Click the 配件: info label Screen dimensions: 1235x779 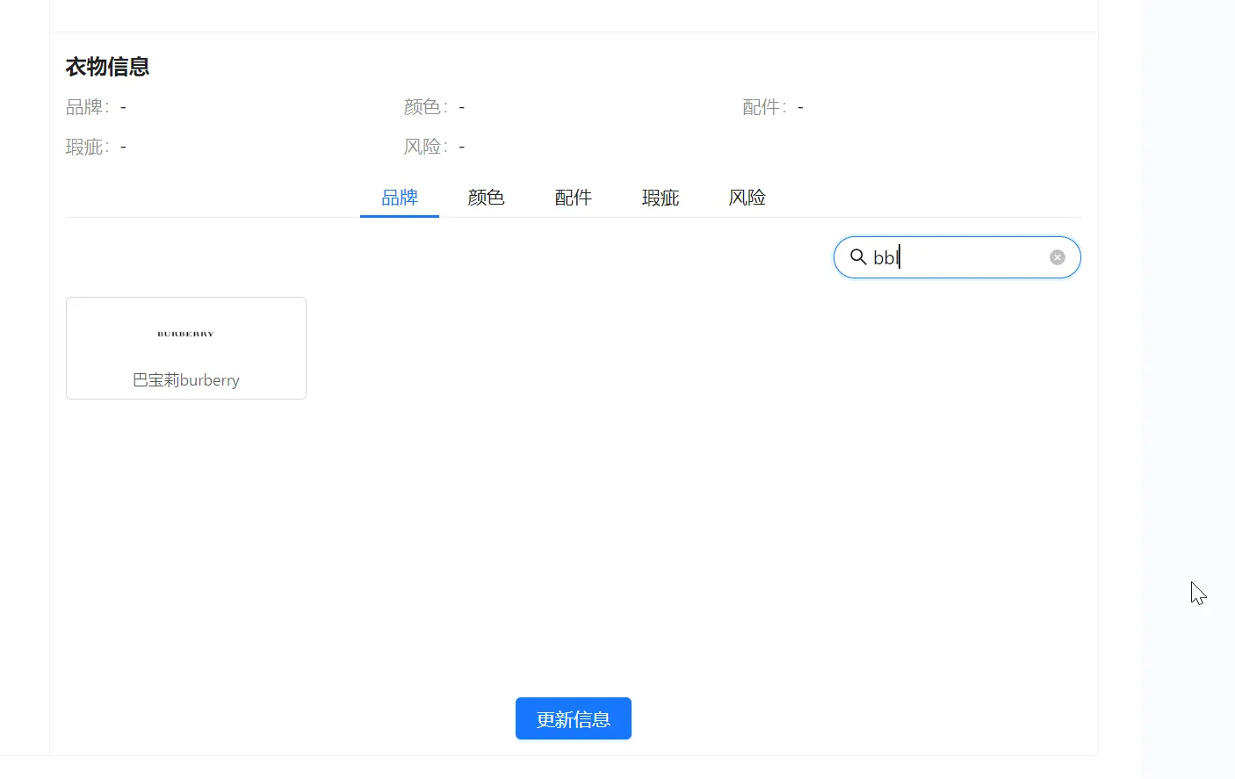(x=764, y=107)
